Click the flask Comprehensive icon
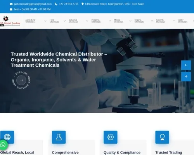Screen dimensions: 194x155 coord(59,137)
